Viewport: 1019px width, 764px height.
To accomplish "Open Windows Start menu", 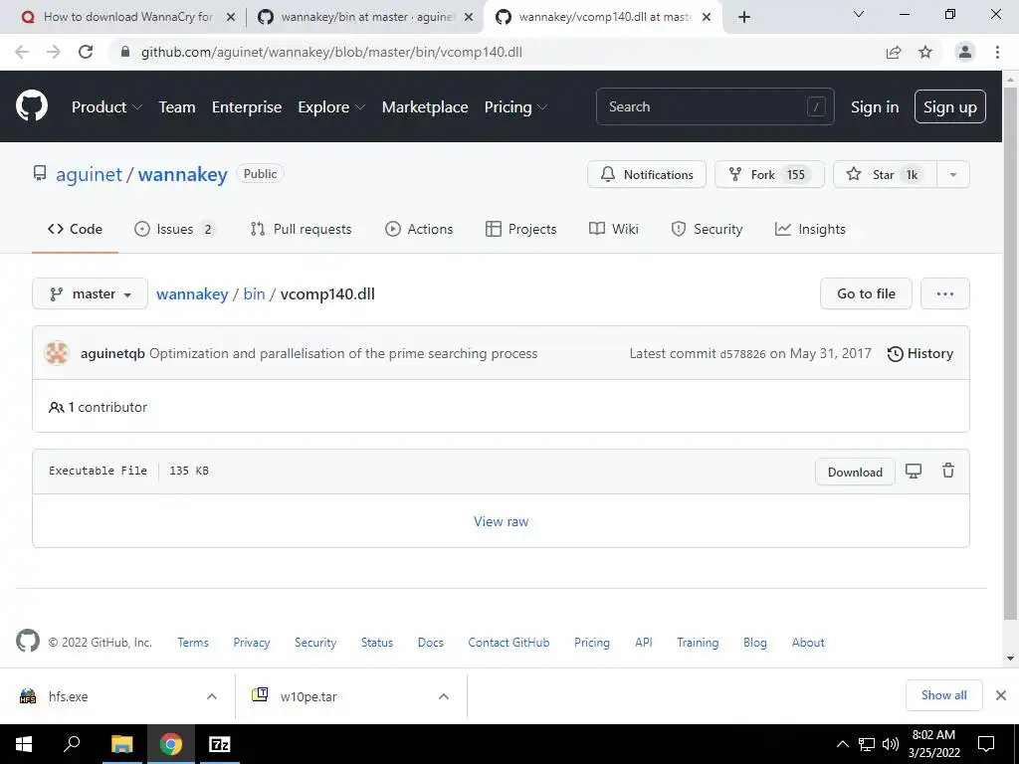I will pos(24,744).
